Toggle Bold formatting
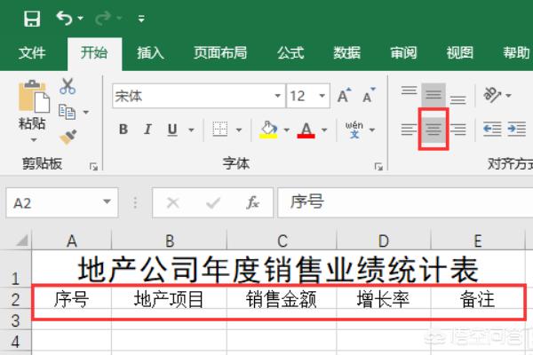The image size is (533, 355). click(123, 130)
